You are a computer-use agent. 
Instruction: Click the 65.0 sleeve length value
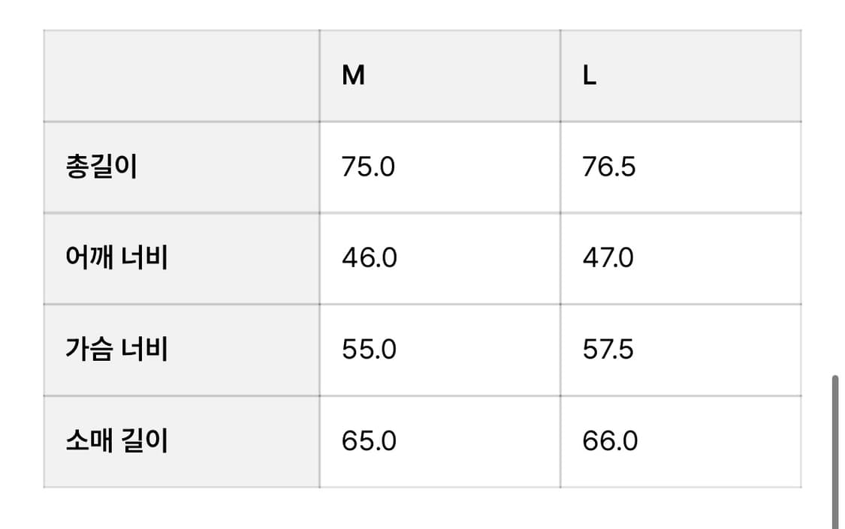(369, 441)
